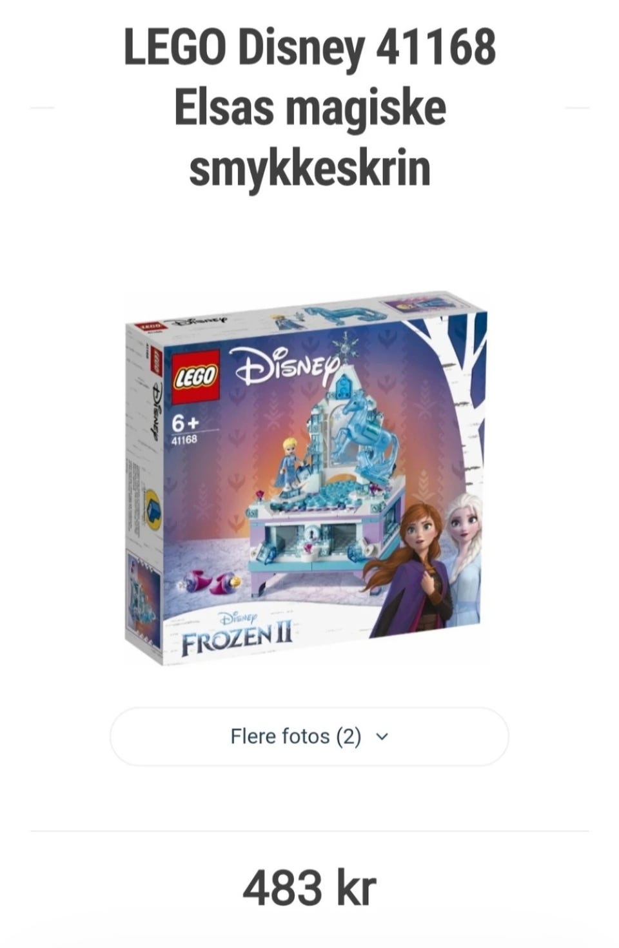Click the set number 41168 on box
This screenshot has height=948, width=619.
click(184, 440)
